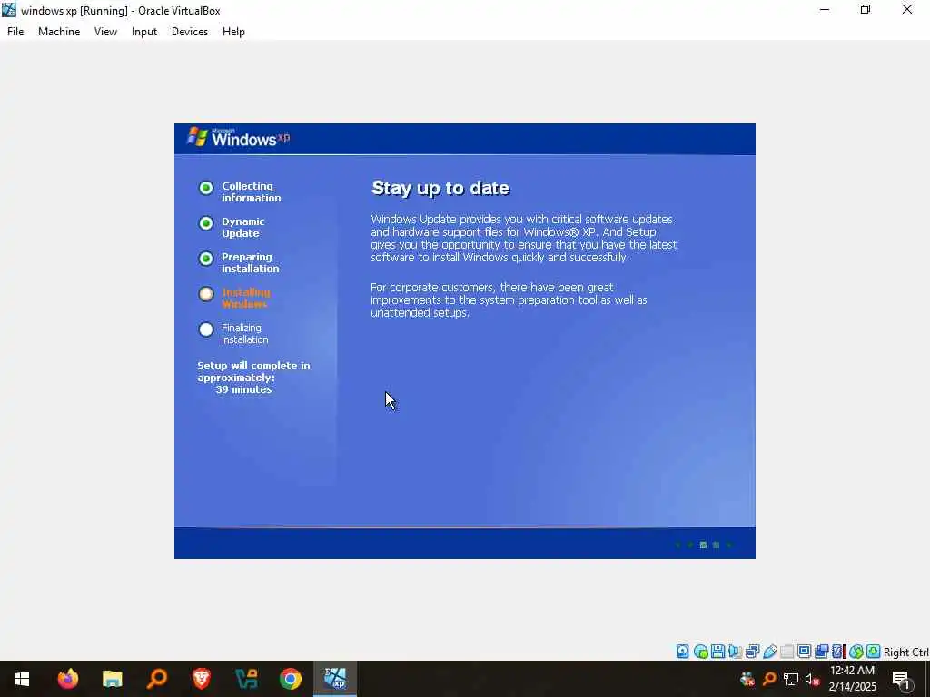
Task: Click the Stay up to date heading
Action: pyautogui.click(x=440, y=188)
